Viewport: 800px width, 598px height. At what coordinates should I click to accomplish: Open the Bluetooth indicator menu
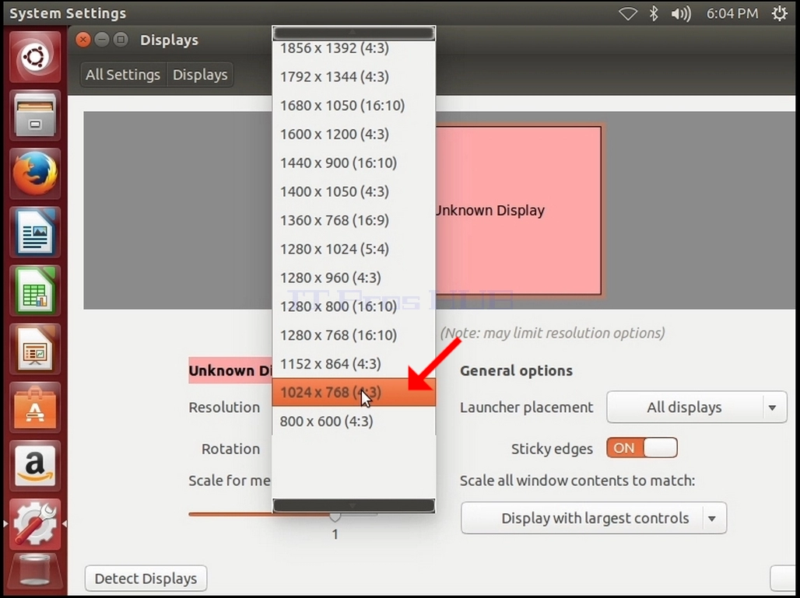pyautogui.click(x=654, y=13)
